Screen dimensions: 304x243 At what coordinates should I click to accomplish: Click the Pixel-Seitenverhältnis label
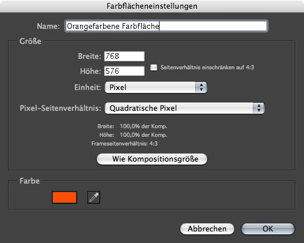(x=60, y=108)
